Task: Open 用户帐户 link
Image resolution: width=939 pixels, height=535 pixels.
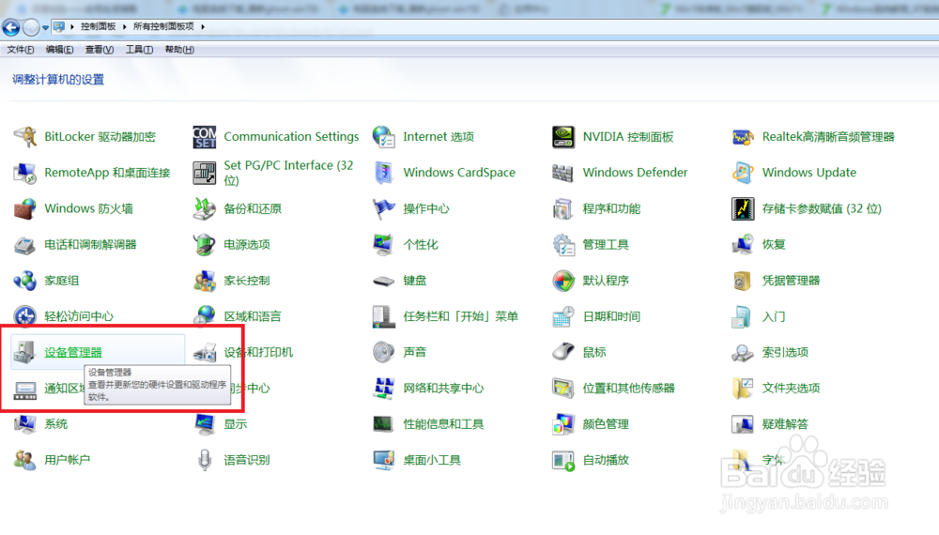Action: point(67,460)
